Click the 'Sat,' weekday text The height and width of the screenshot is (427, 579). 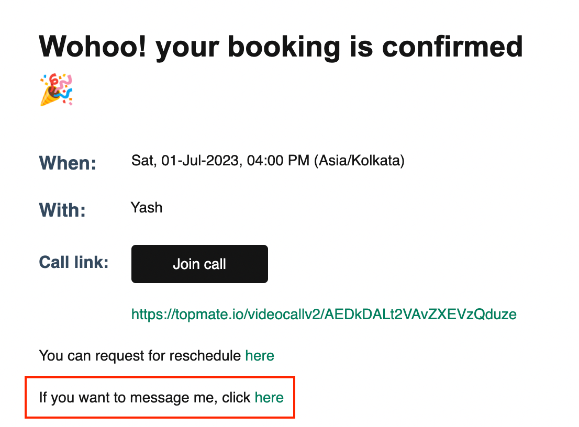coord(144,161)
